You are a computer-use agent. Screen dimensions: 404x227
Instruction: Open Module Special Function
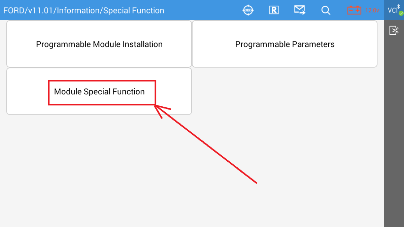[x=99, y=92]
